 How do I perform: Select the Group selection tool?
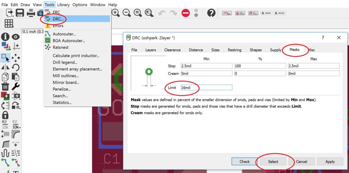click(5, 58)
